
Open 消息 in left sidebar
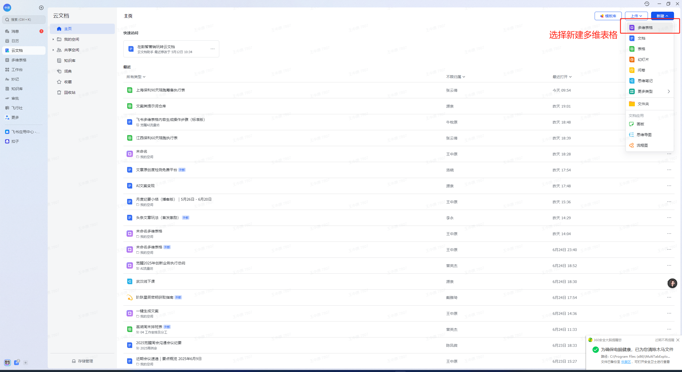click(x=15, y=31)
